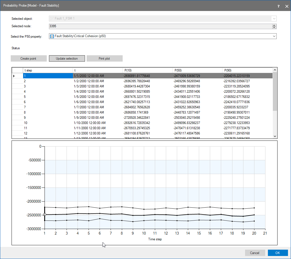Click the Update selection button

(x=67, y=59)
